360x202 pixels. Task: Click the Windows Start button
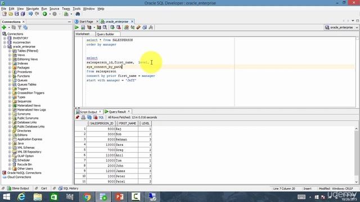(x=6, y=197)
